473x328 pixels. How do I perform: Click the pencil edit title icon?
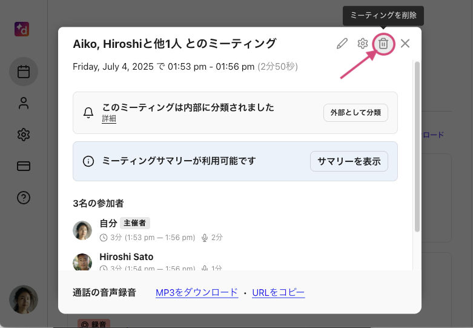[342, 44]
